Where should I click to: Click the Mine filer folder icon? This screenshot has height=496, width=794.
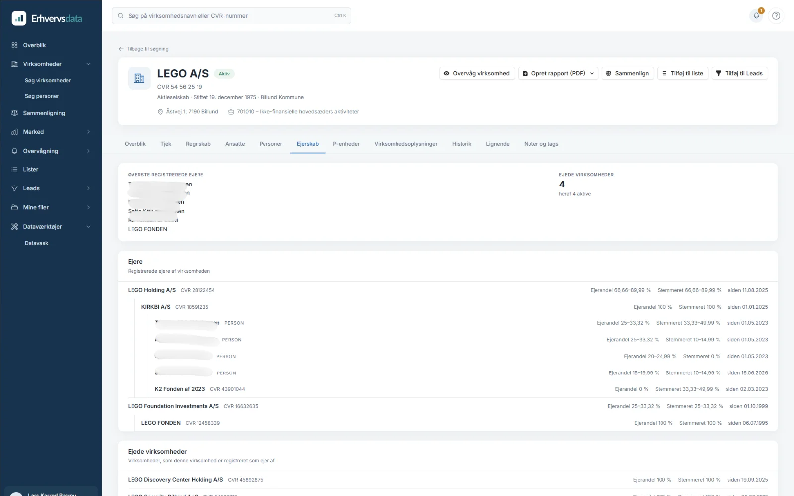14,208
